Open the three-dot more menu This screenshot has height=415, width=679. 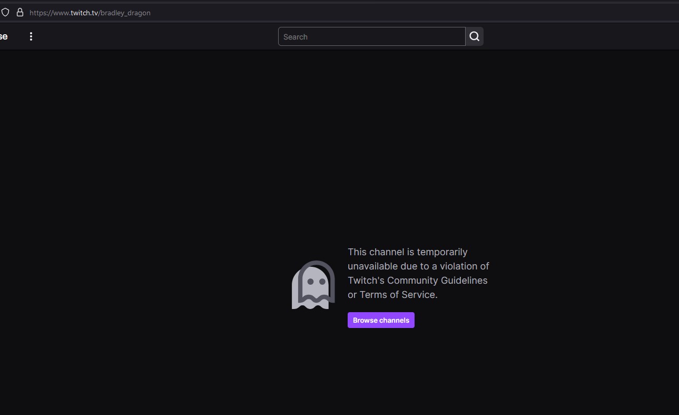coord(31,36)
